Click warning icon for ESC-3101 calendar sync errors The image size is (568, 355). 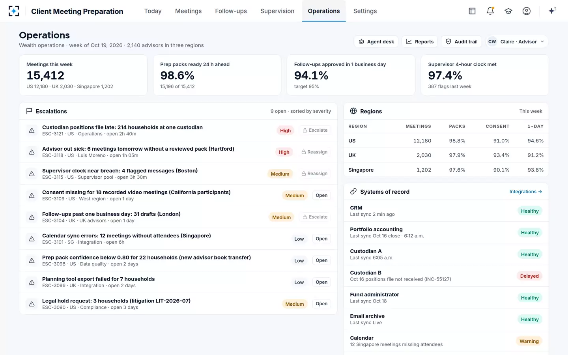coord(32,239)
